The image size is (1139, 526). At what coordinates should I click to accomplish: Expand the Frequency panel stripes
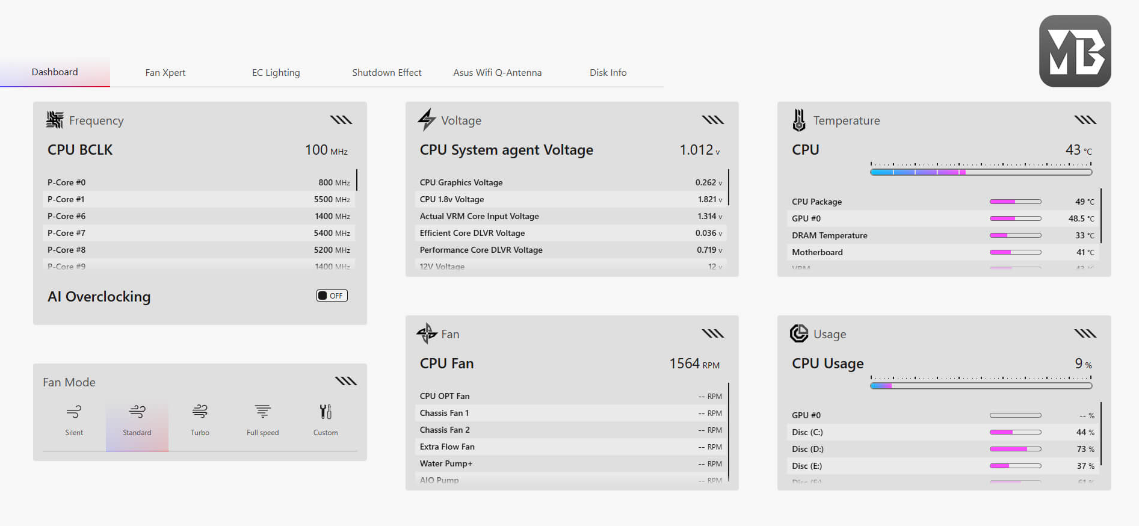click(341, 120)
